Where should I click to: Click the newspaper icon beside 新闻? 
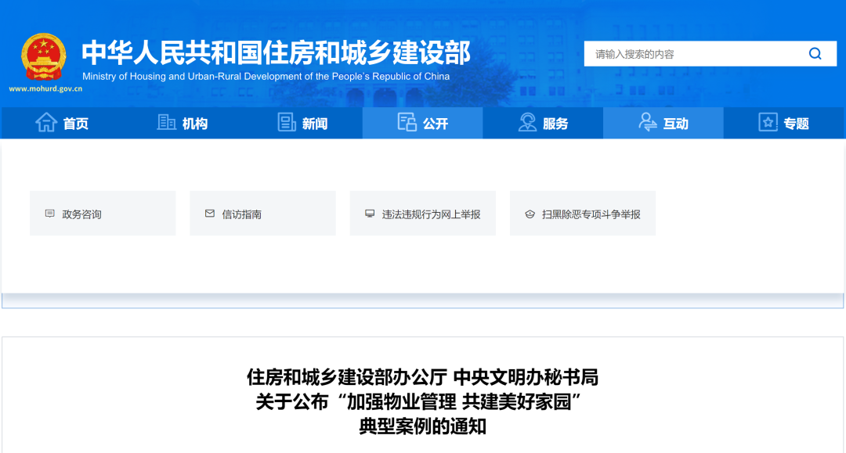point(287,122)
